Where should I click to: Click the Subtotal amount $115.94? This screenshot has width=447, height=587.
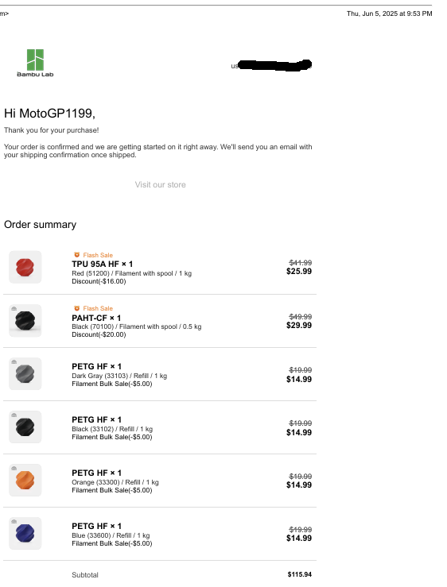300,574
